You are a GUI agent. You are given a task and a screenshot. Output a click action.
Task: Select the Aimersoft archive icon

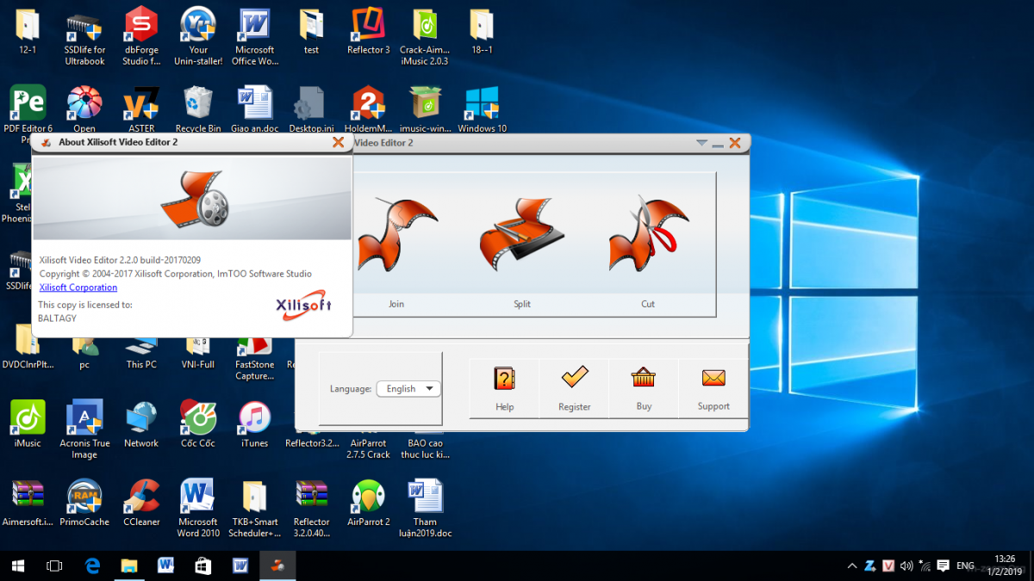(28, 503)
